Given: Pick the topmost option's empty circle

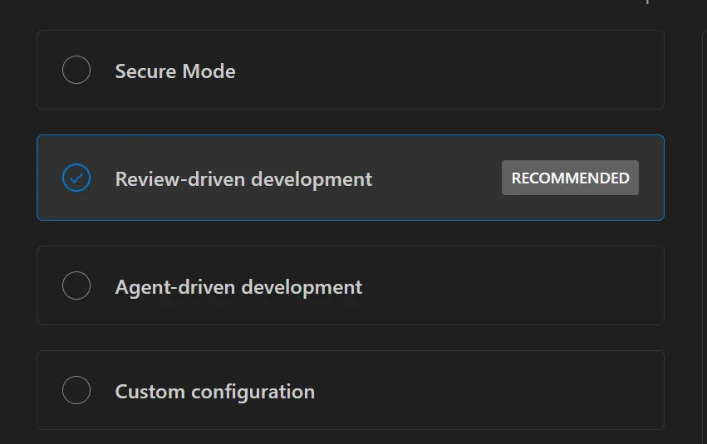Looking at the screenshot, I should pyautogui.click(x=76, y=70).
